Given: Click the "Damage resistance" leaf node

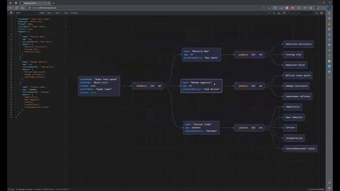Looking at the screenshot, I should pos(296,86).
